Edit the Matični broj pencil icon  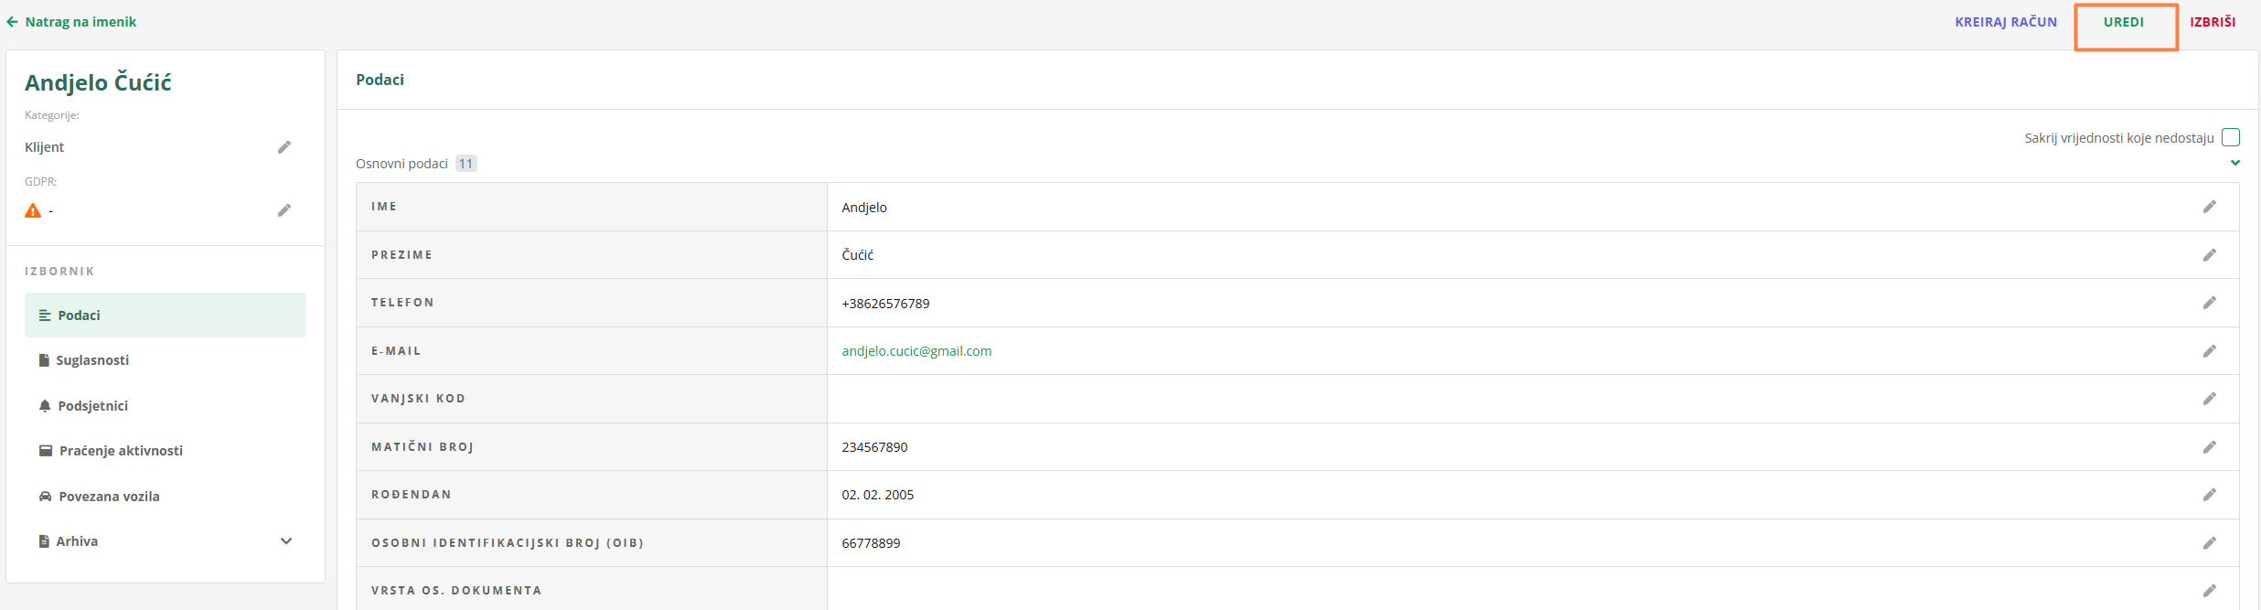point(2209,447)
